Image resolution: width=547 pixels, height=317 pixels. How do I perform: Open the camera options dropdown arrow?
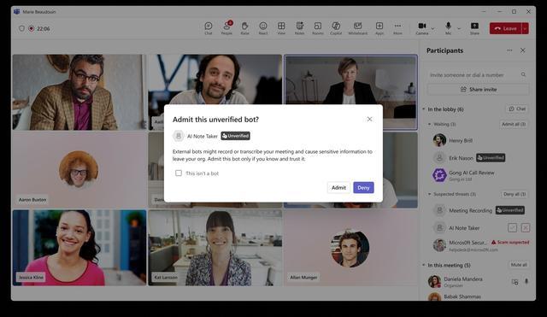click(433, 28)
